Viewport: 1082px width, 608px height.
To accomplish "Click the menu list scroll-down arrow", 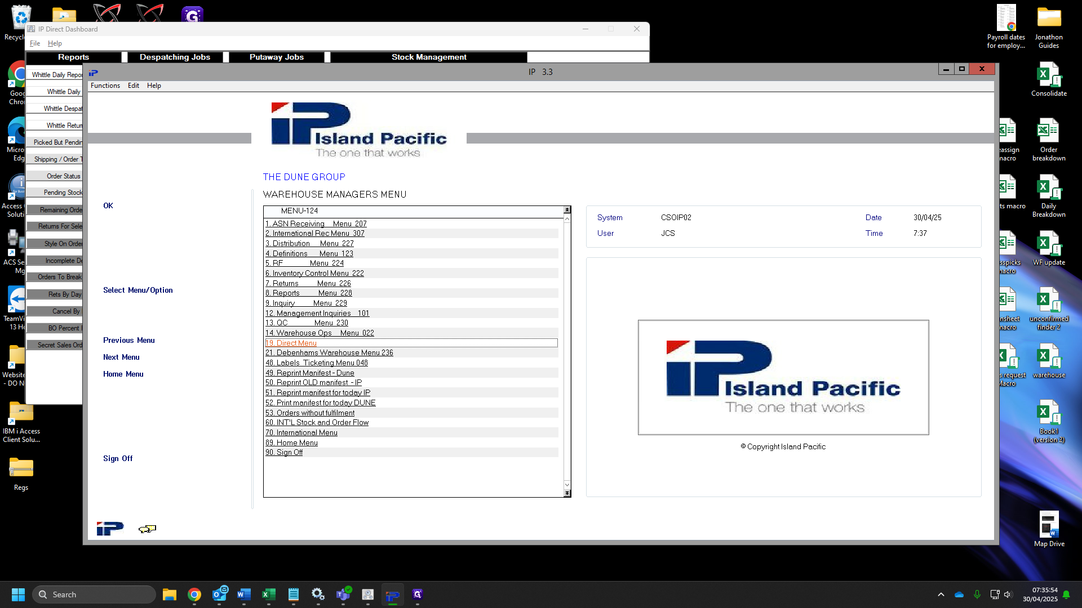I will (x=567, y=484).
